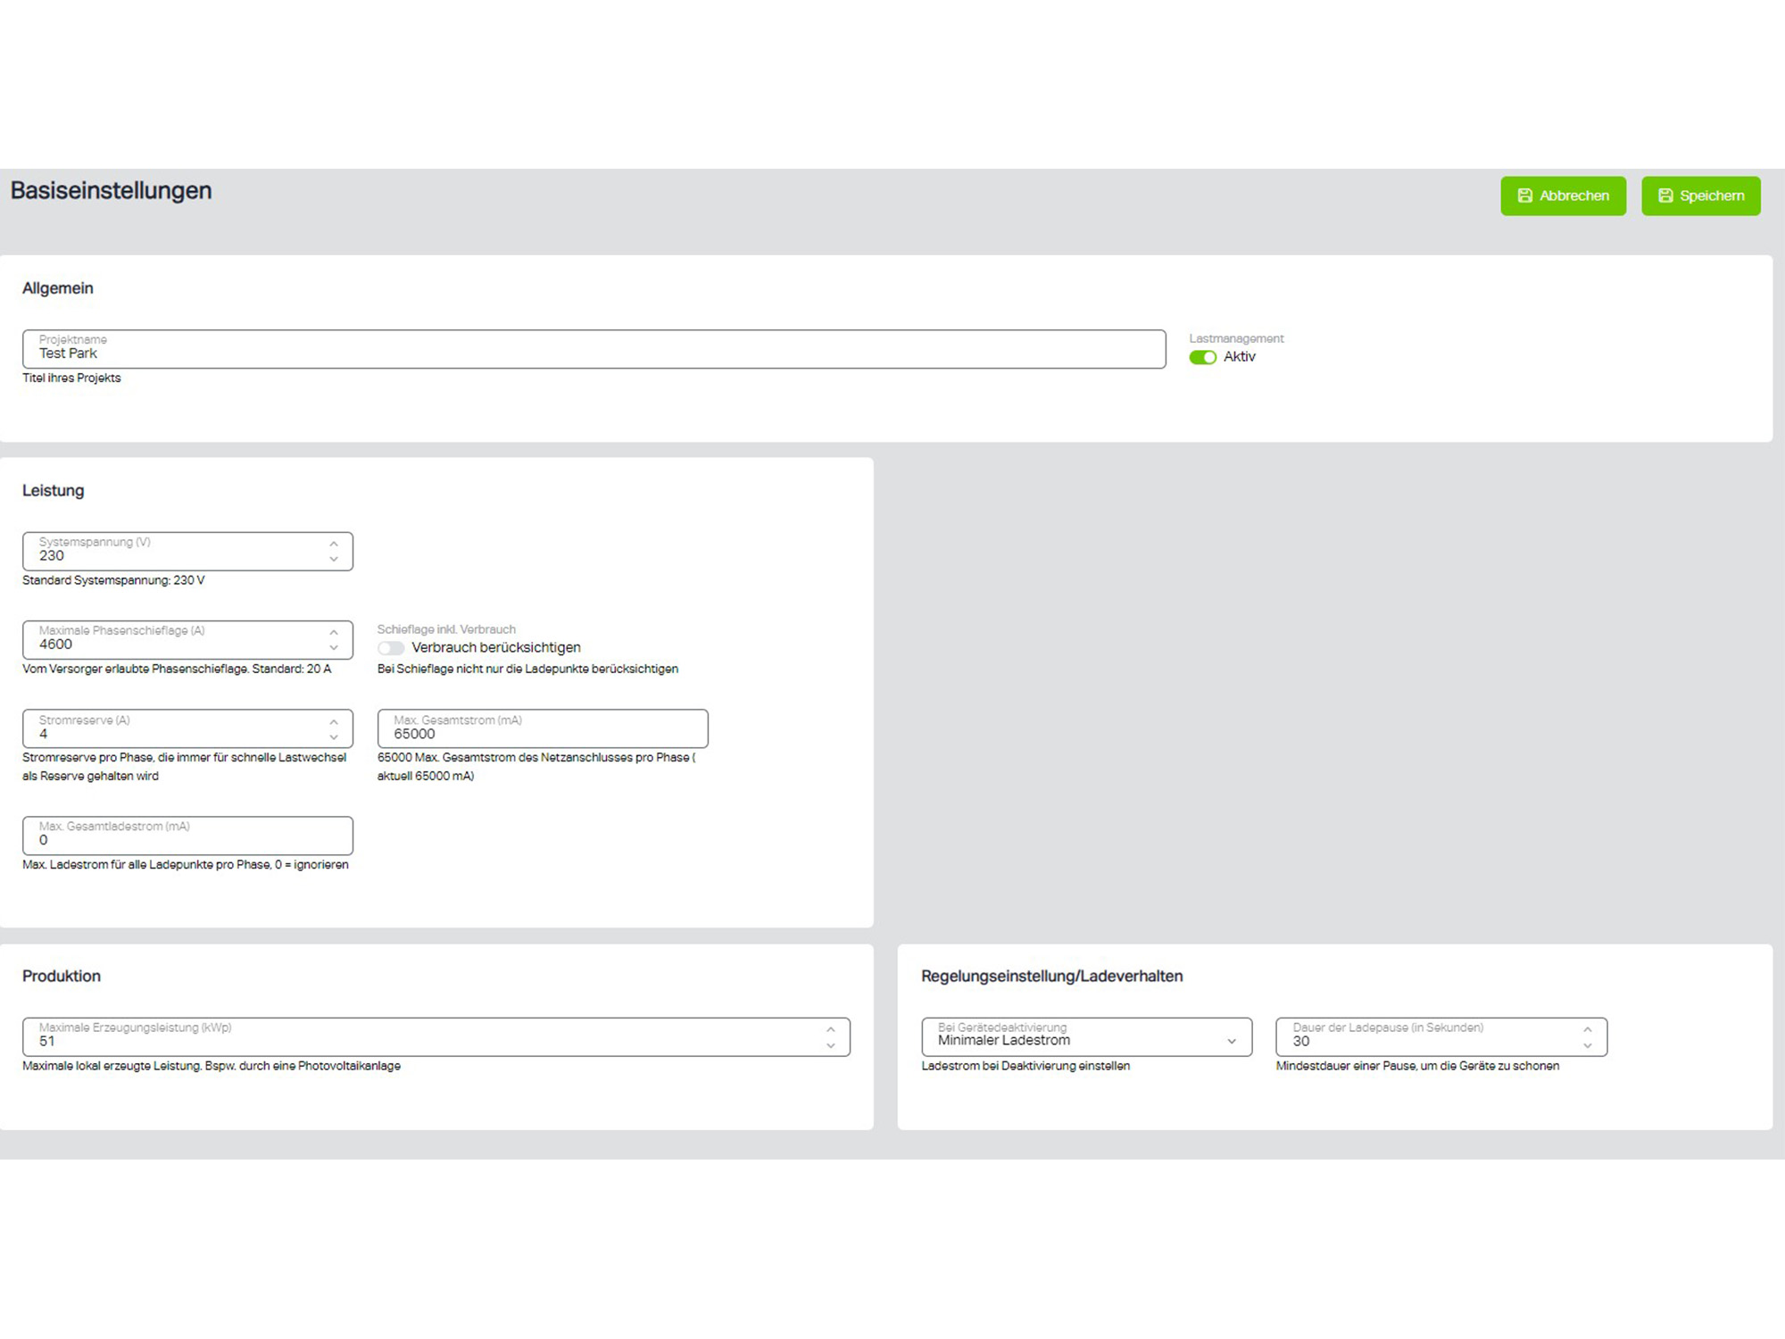Click the Max. Gesamtladestrom (mA) field

(x=187, y=836)
